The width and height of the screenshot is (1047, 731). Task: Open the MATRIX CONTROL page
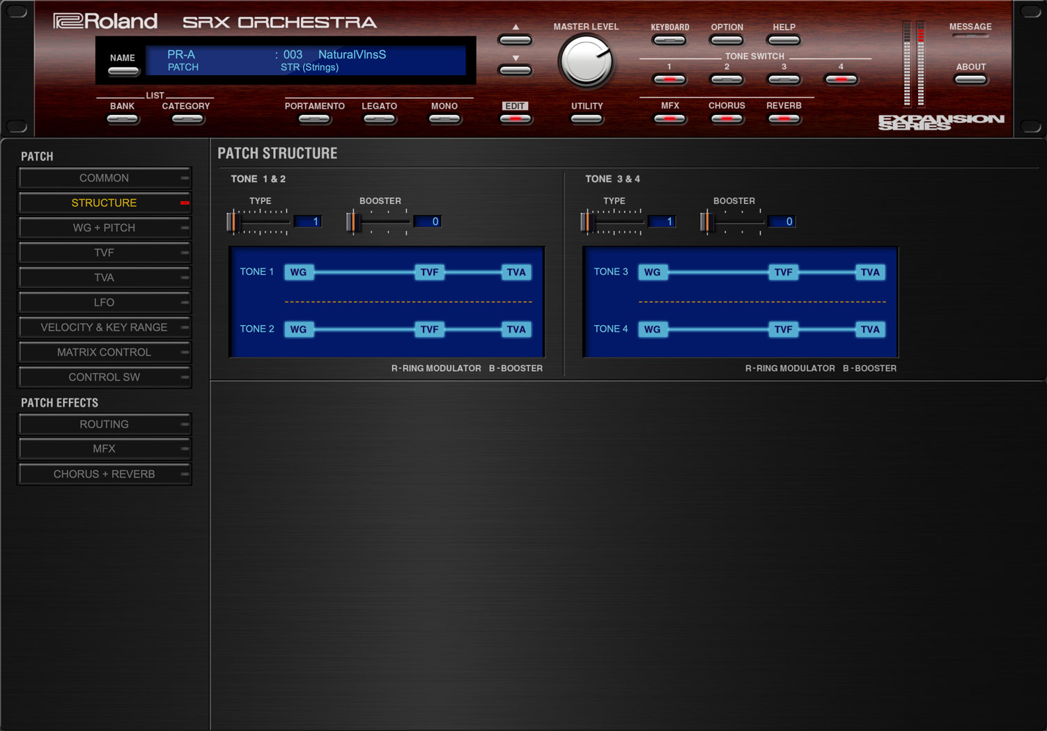[x=104, y=352]
